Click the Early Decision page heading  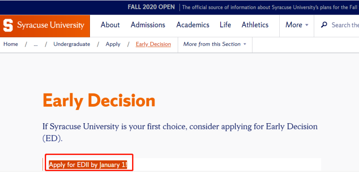tap(99, 101)
